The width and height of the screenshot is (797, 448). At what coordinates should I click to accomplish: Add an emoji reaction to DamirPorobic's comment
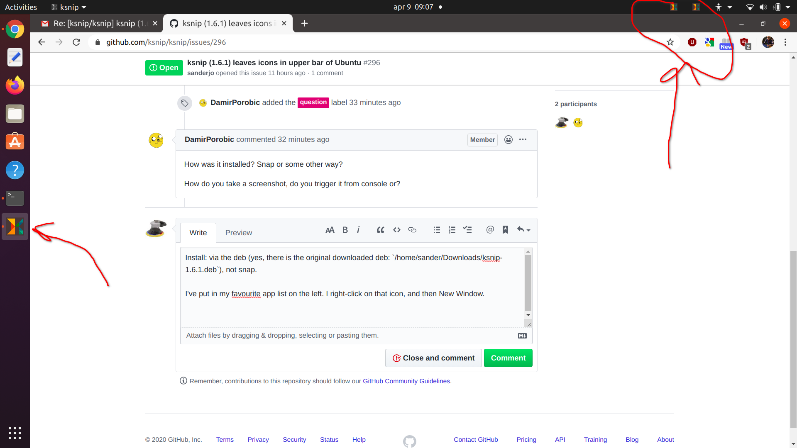[508, 140]
